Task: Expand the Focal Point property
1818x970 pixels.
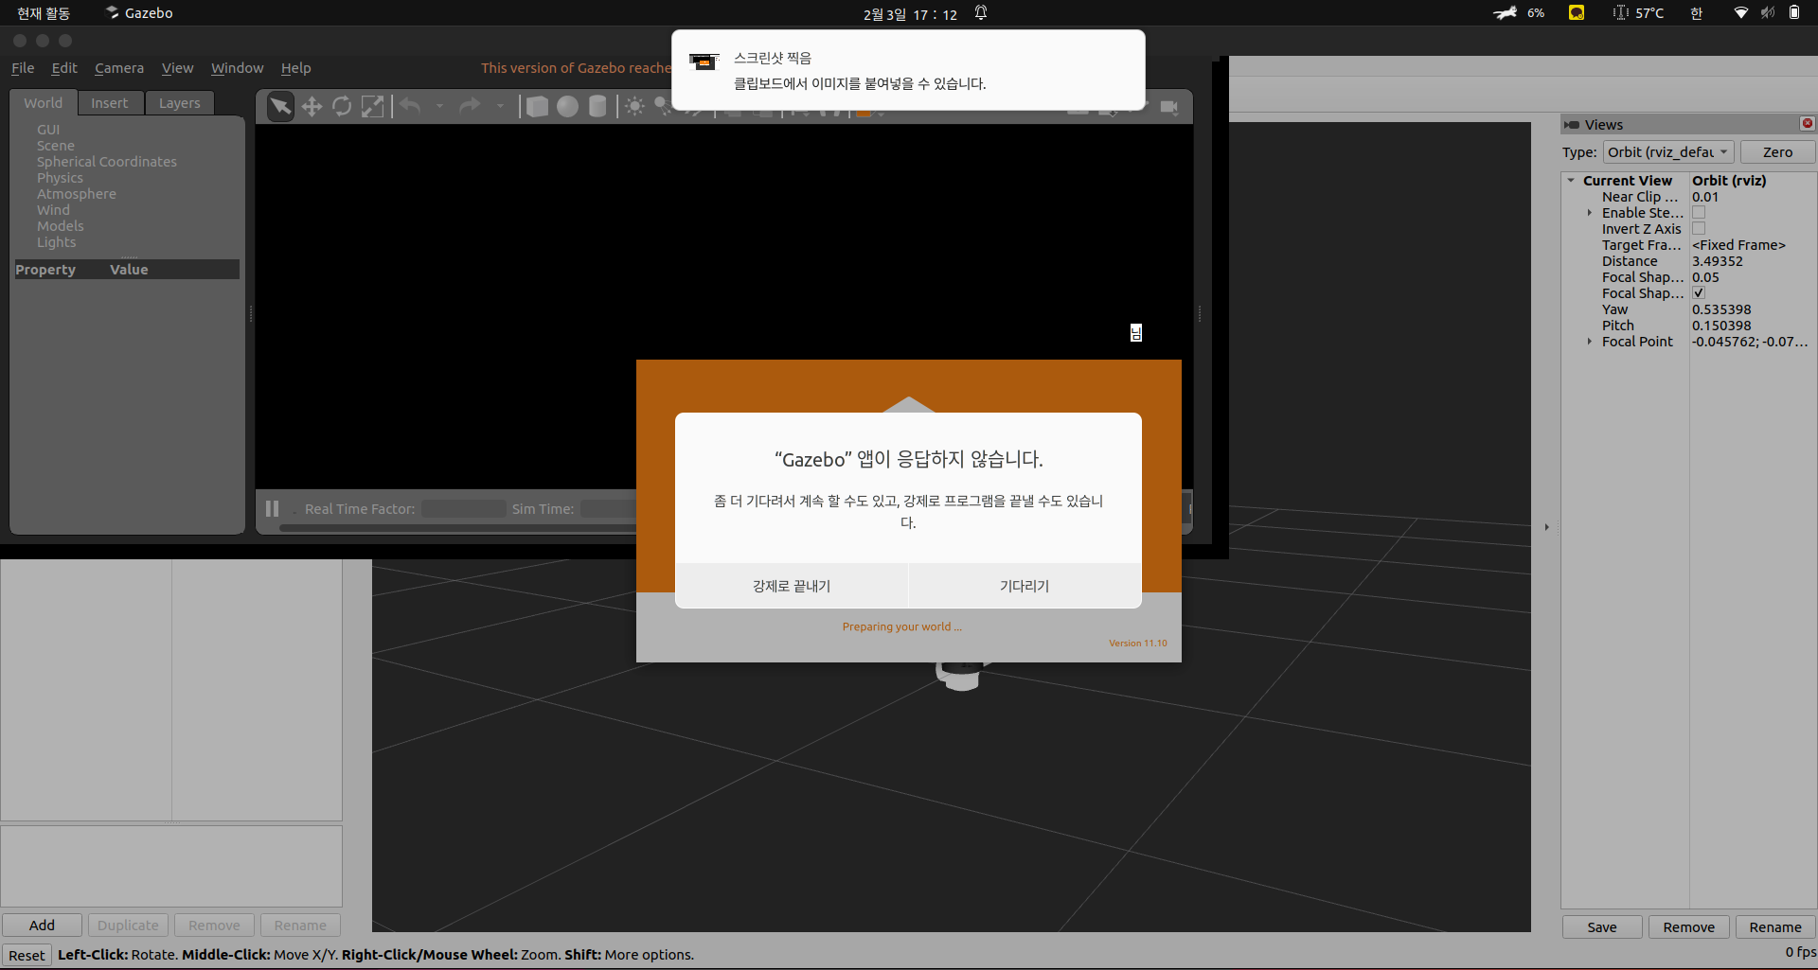Action: coord(1589,342)
